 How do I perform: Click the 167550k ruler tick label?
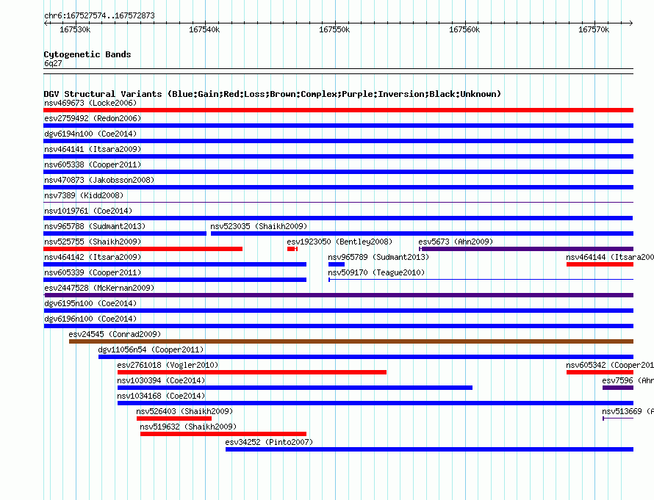point(334,29)
